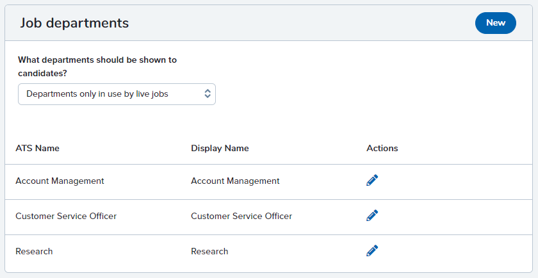Open the departments shown to candidates dropdown
538x278 pixels.
click(117, 94)
